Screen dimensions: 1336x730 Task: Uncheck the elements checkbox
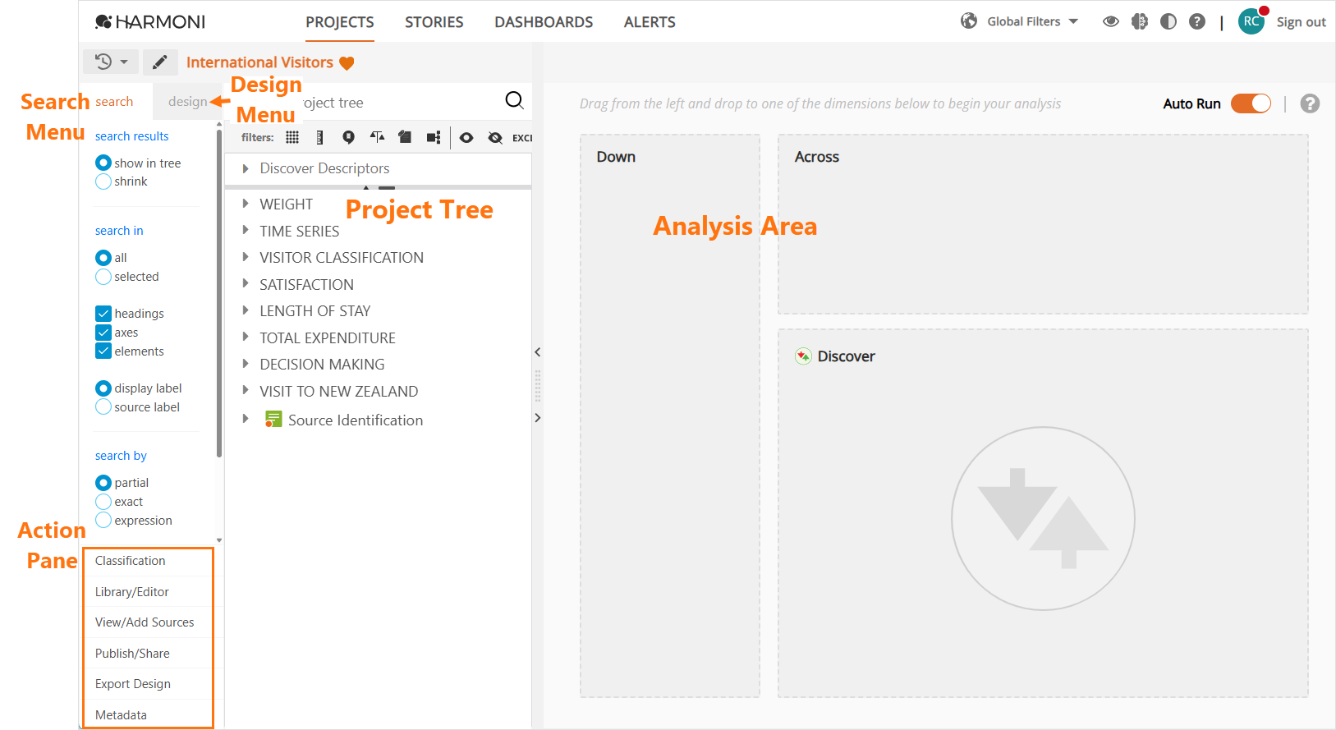pos(103,351)
